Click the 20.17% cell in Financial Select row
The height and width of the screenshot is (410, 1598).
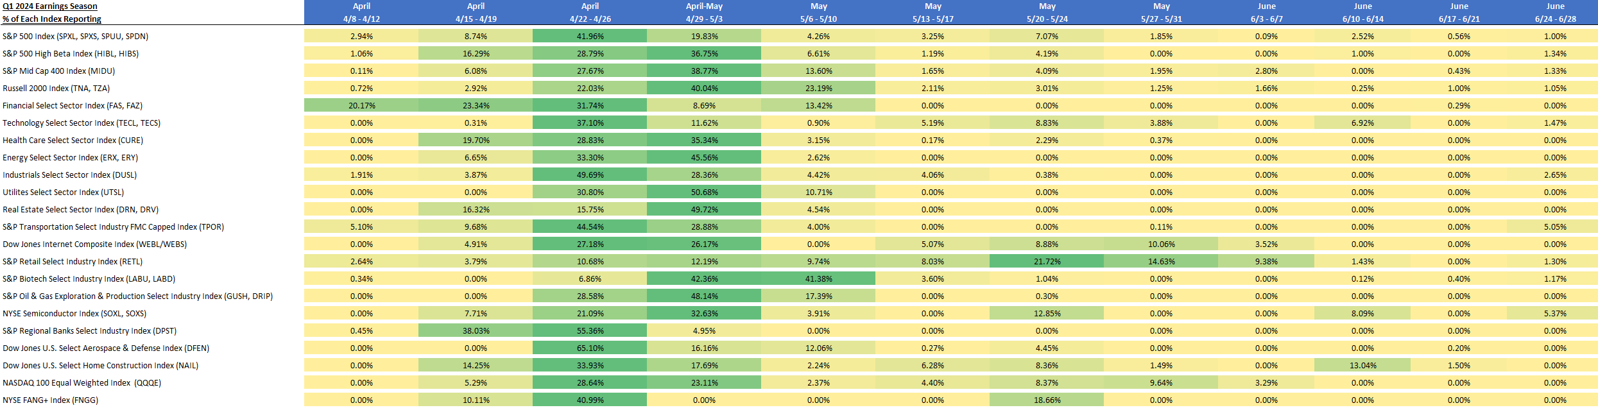coord(361,106)
